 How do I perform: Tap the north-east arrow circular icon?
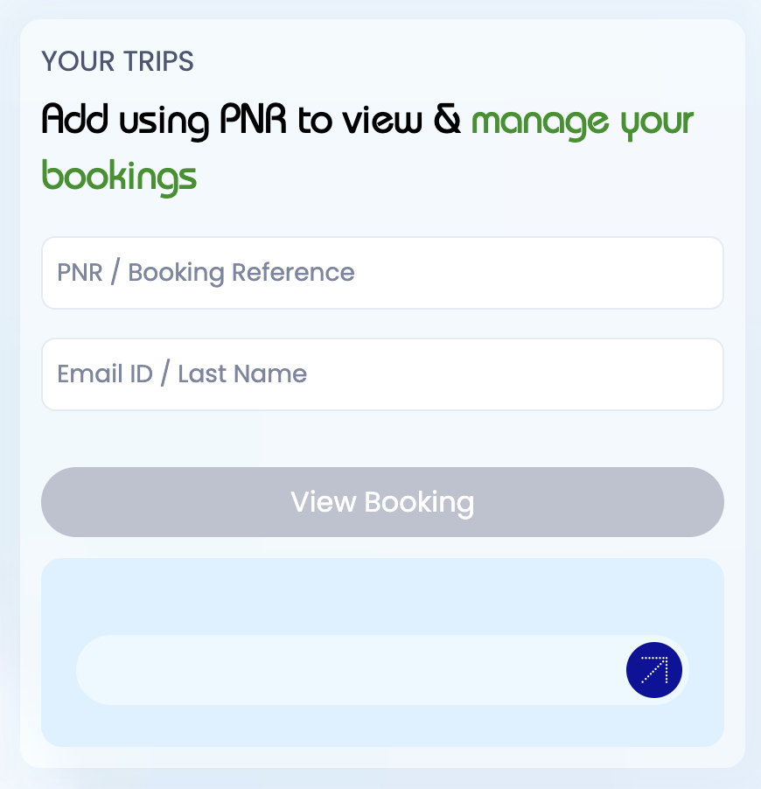pyautogui.click(x=653, y=670)
